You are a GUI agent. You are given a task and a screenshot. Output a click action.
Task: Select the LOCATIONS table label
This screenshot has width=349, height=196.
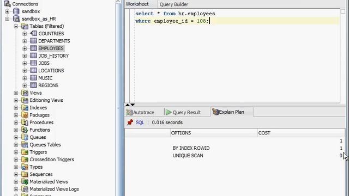(x=51, y=71)
